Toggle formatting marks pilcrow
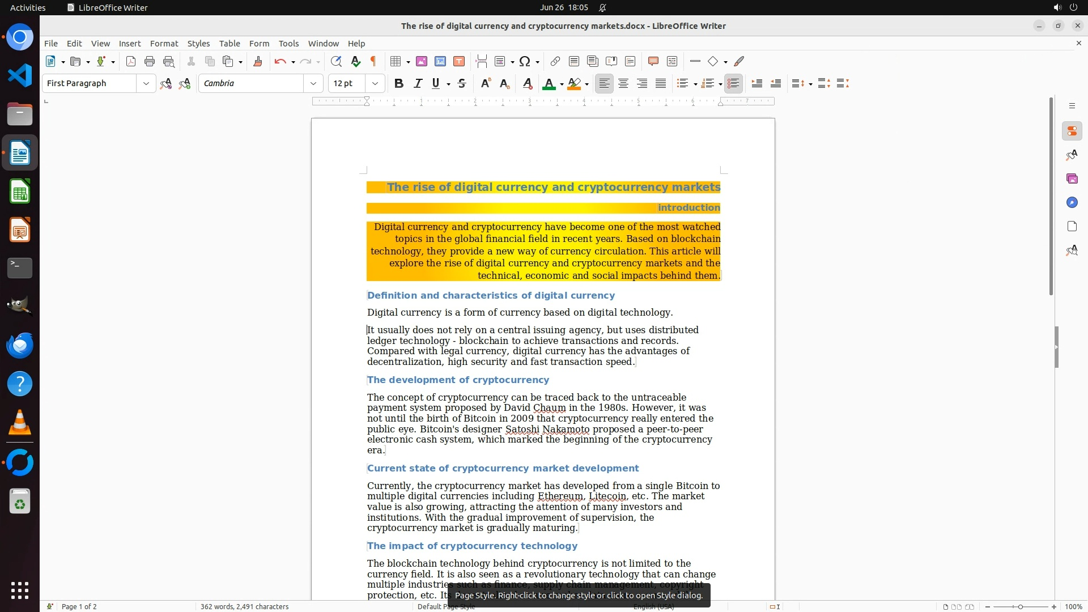This screenshot has height=612, width=1088. tap(373, 62)
